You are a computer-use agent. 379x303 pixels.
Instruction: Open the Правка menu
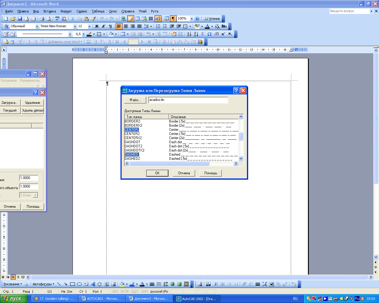[x=23, y=11]
